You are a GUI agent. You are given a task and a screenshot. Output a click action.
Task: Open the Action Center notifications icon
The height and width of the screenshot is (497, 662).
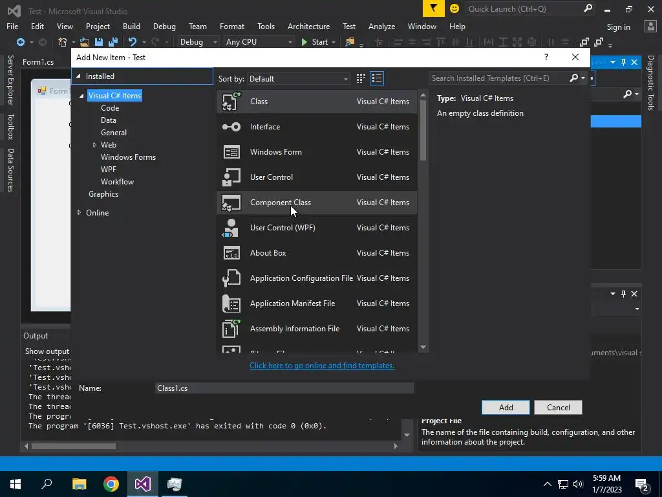[x=642, y=484]
